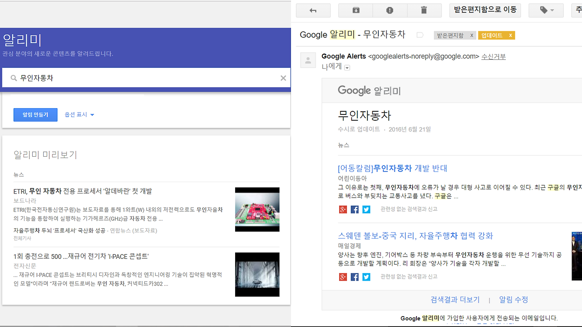Image resolution: width=582 pixels, height=327 pixels.
Task: Remove the 업데이트 label from the email
Action: pos(511,35)
